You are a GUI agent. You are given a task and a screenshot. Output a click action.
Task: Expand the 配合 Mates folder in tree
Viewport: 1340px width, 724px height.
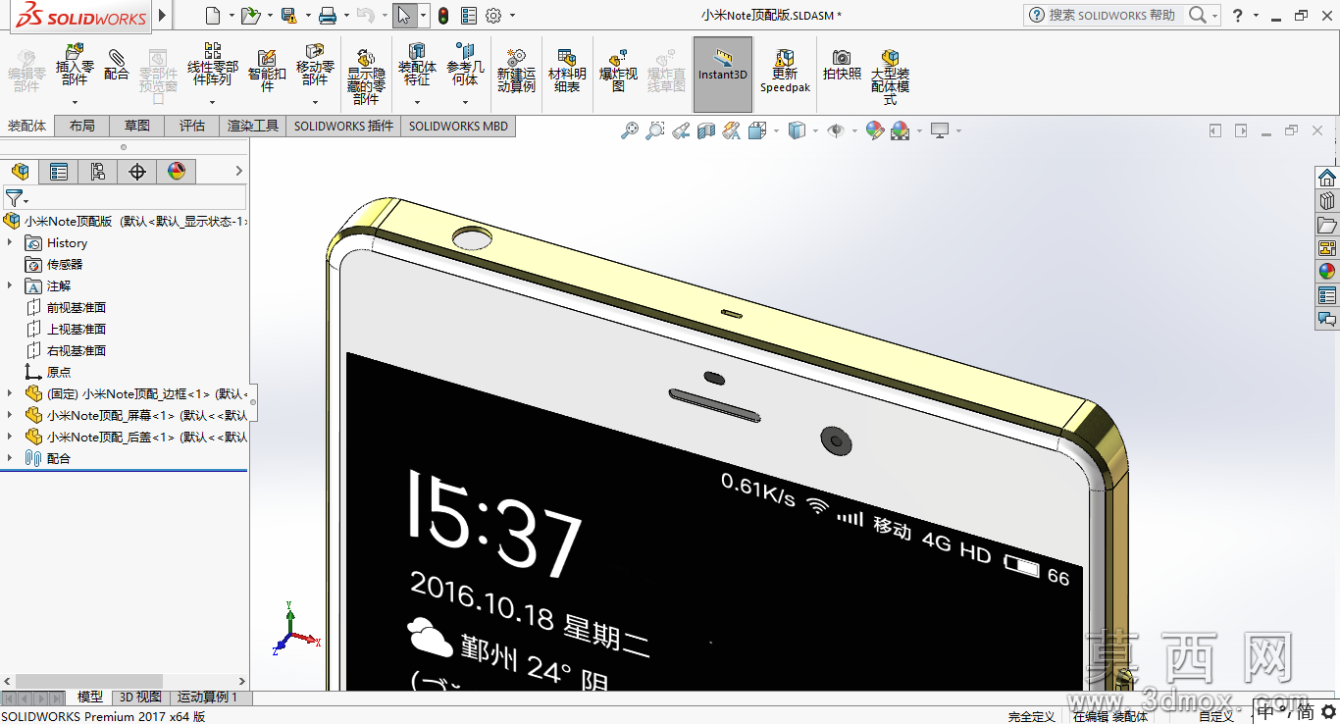pyautogui.click(x=10, y=458)
